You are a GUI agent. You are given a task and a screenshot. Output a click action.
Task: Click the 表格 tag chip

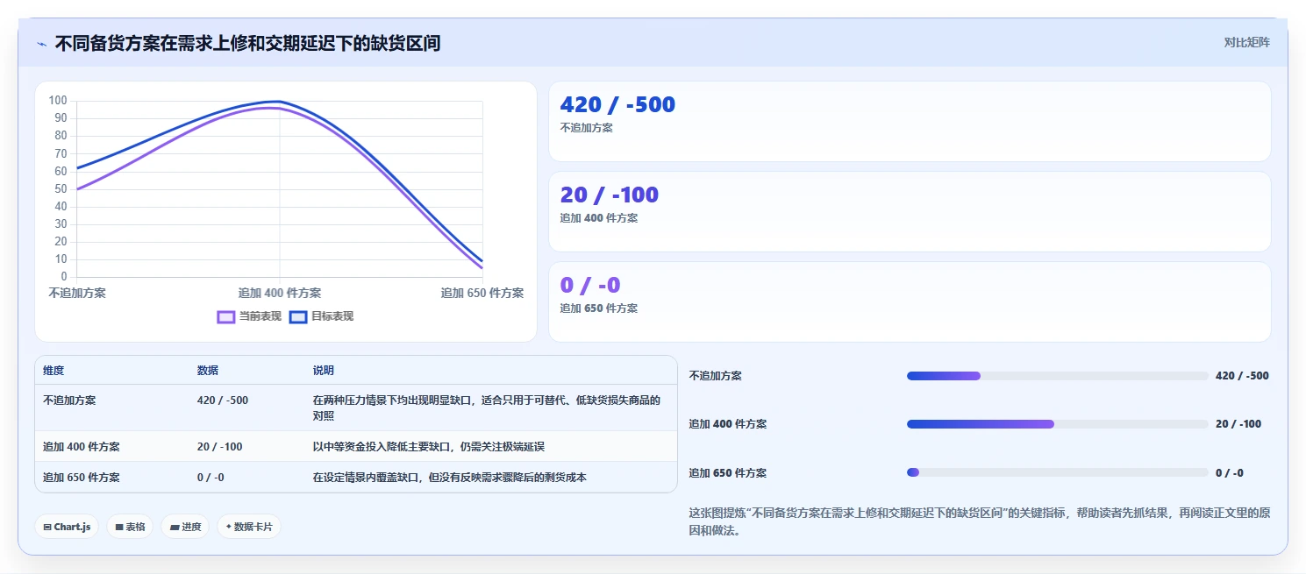click(x=131, y=527)
